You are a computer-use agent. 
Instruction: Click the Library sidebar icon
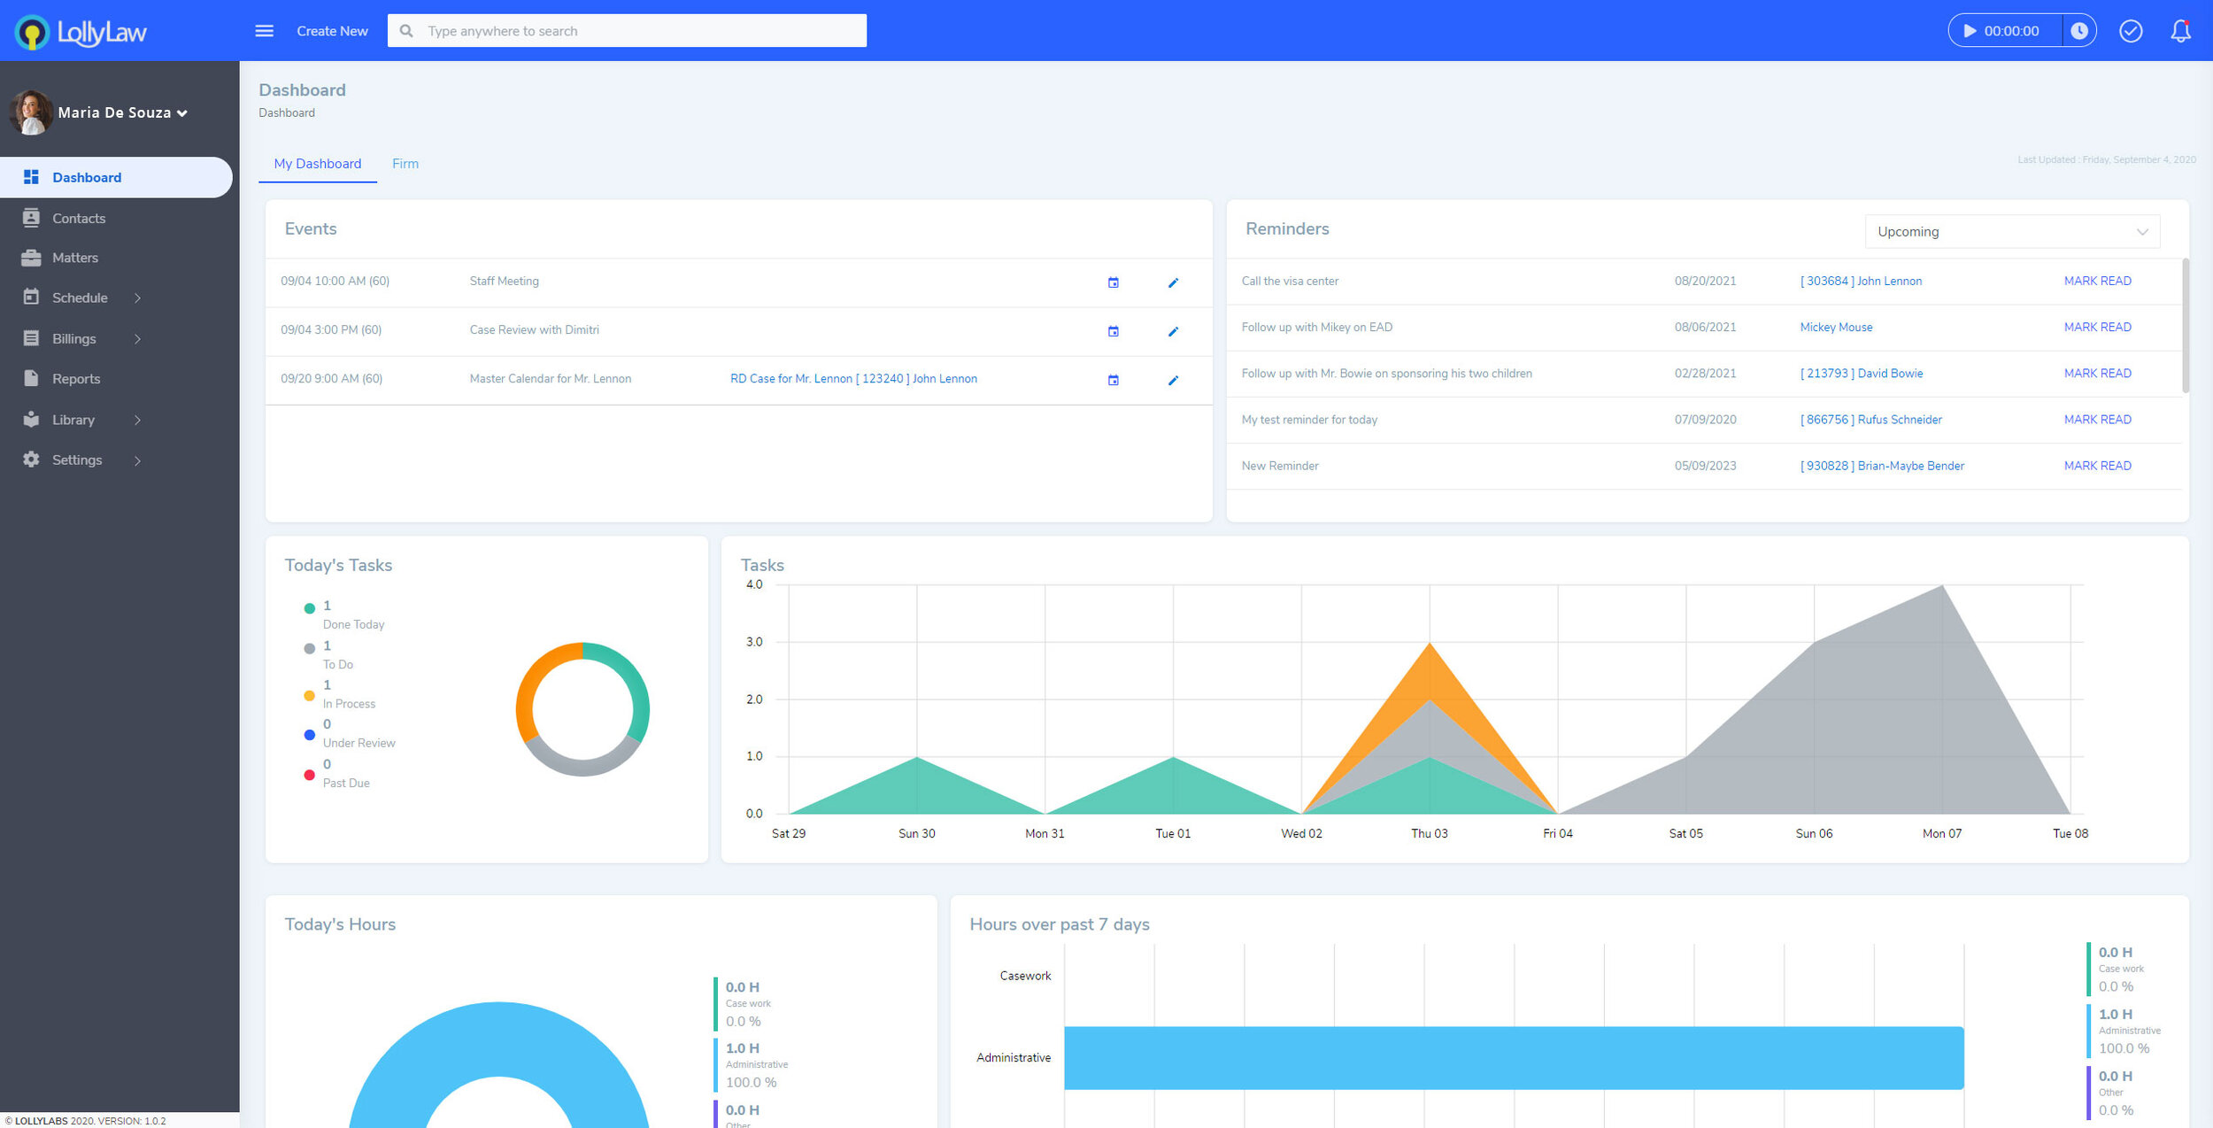[31, 420]
